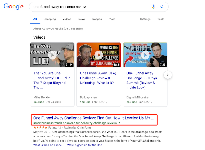Open the Images tab
The height and width of the screenshot is (150, 205).
pyautogui.click(x=97, y=19)
